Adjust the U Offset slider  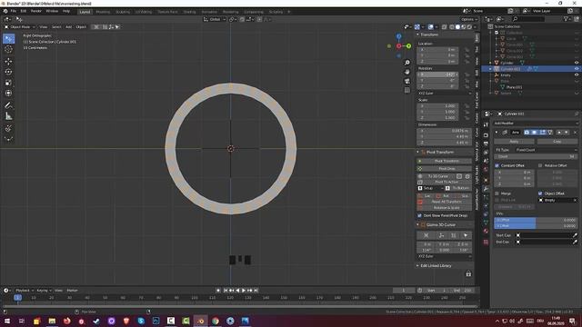536,220
